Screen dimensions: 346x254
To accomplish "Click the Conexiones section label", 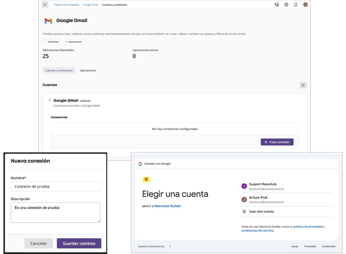I will (x=59, y=117).
